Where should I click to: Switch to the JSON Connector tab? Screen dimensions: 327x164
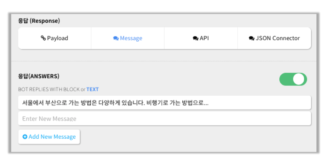tap(274, 38)
